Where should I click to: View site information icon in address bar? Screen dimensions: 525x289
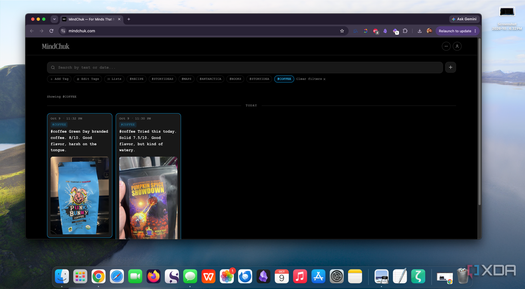tap(63, 31)
